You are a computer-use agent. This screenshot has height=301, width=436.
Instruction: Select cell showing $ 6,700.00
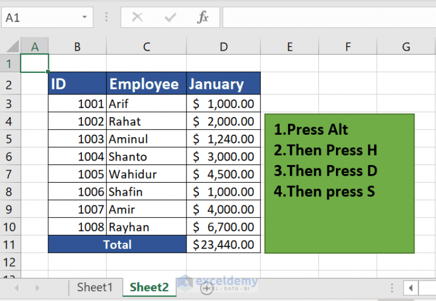pos(223,226)
